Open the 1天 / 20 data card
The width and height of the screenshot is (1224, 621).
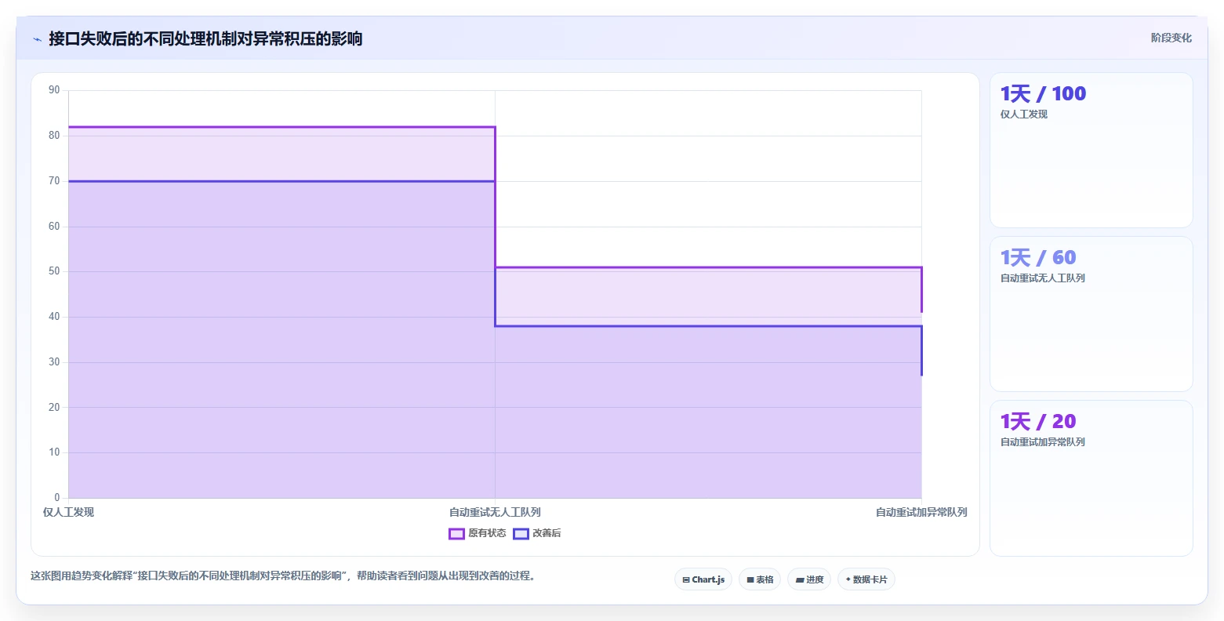pos(1091,478)
